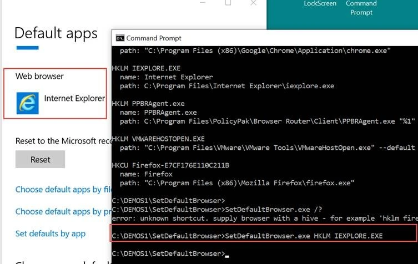Click the Command Prompt window title text
Viewport: 418px width, 264px height.
coord(154,38)
